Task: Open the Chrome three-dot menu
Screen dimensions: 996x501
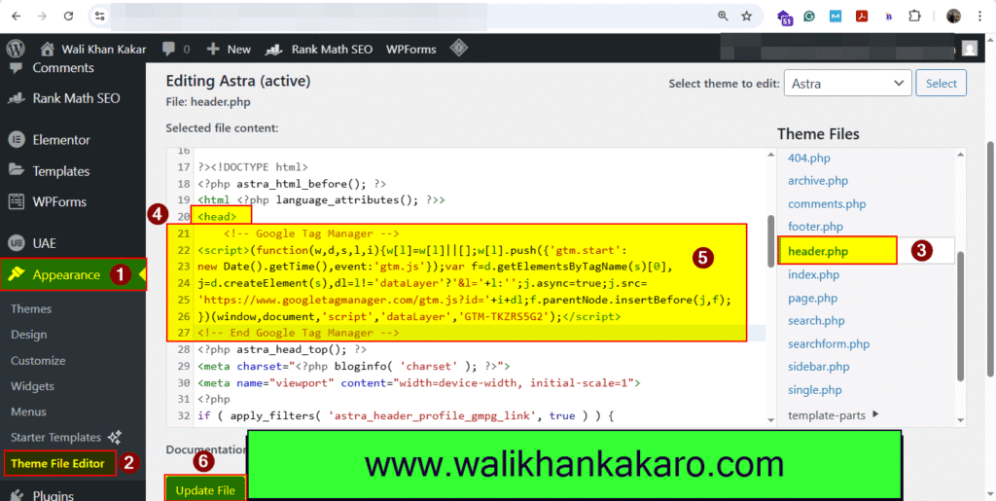Action: coord(980,17)
